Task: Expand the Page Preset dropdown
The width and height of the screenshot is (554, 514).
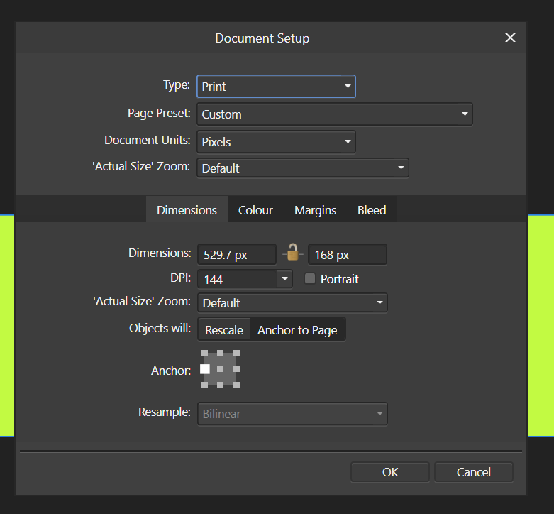Action: [x=335, y=114]
